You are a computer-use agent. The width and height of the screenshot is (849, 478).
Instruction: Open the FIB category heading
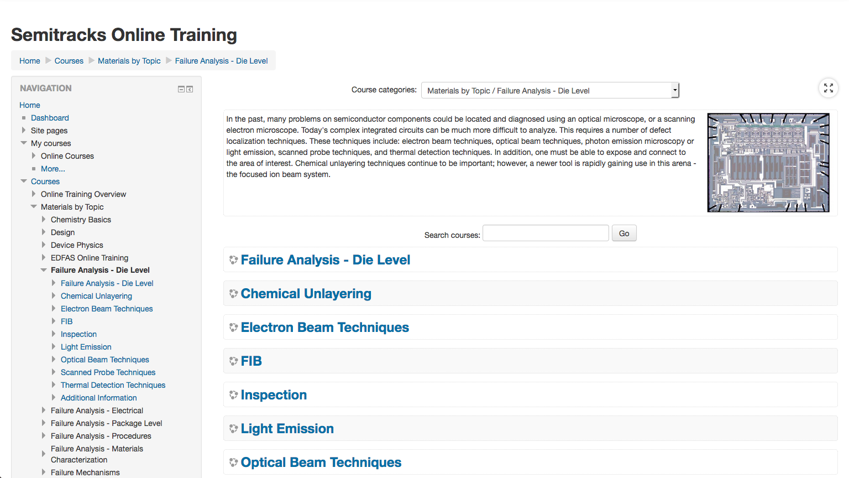click(x=251, y=361)
